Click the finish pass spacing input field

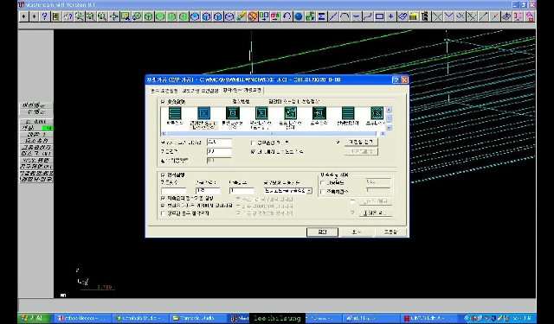click(x=208, y=191)
